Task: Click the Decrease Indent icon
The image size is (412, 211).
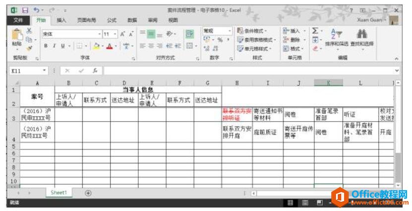Action: pos(169,46)
